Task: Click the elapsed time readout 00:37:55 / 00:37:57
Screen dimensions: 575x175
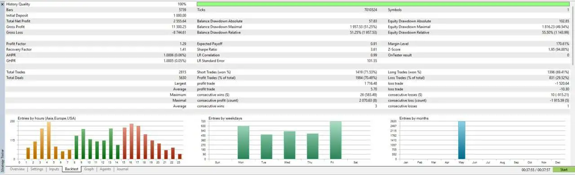Action: (x=536, y=170)
